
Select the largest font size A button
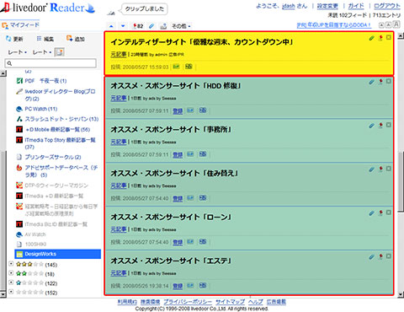click(x=396, y=24)
